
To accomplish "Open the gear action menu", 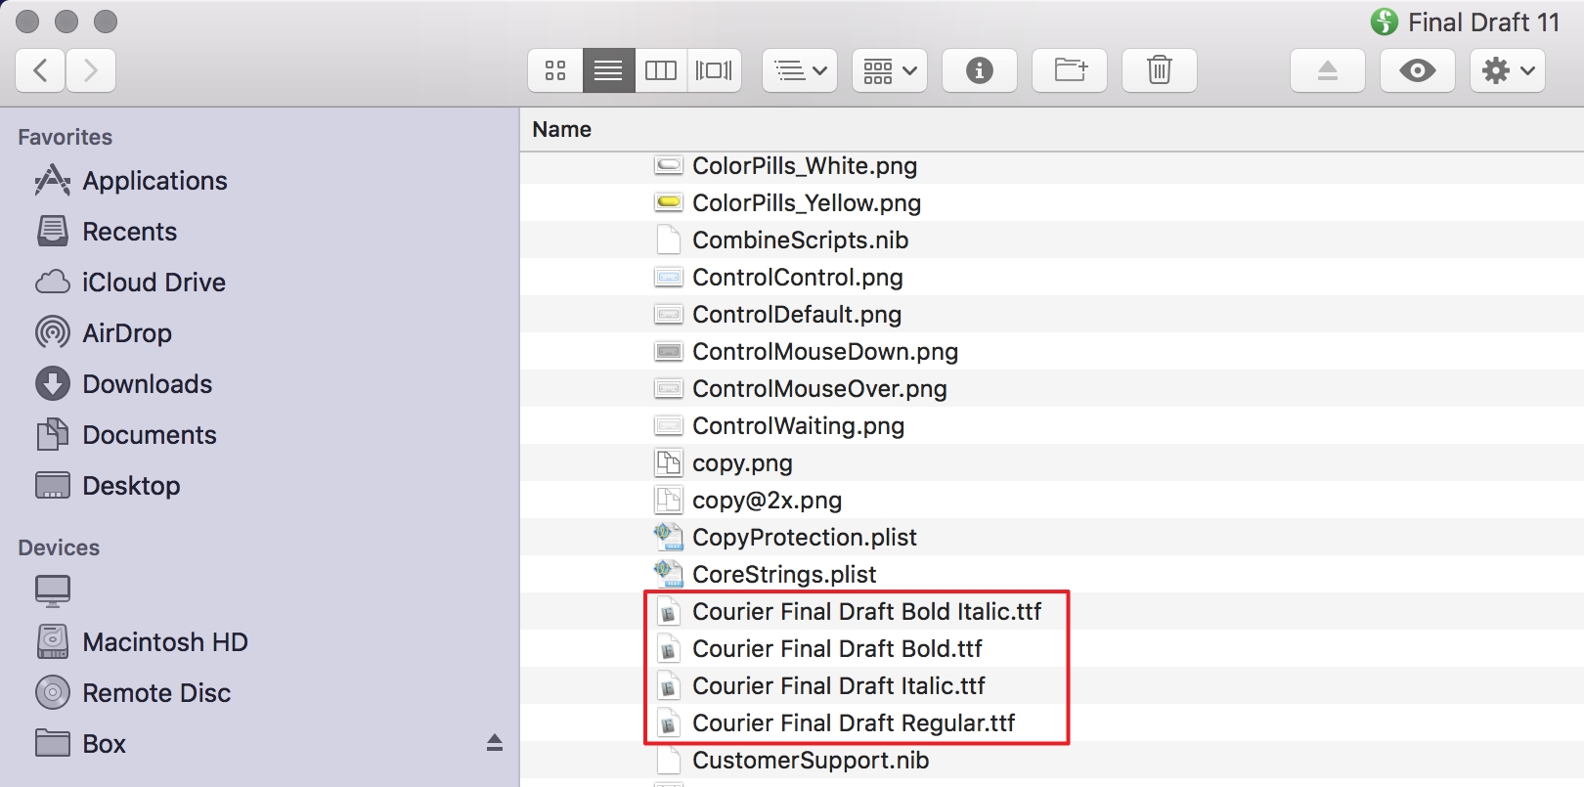I will tap(1508, 70).
